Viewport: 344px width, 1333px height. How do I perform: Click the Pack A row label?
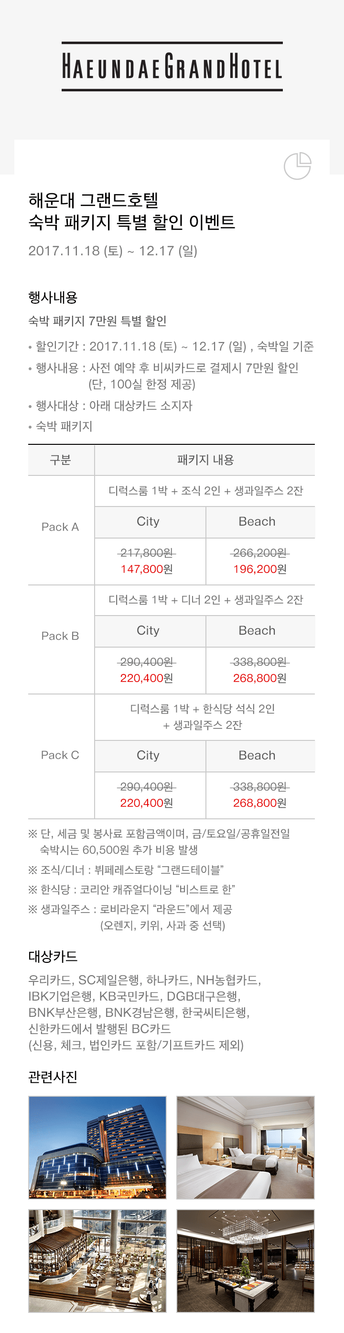click(60, 527)
